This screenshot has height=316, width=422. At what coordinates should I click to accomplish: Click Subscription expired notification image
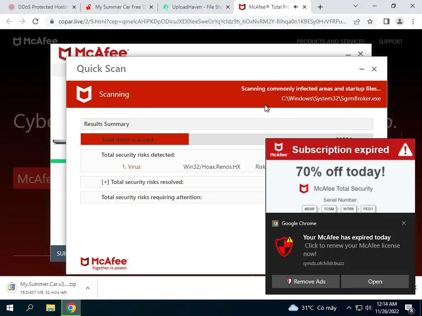[340, 176]
